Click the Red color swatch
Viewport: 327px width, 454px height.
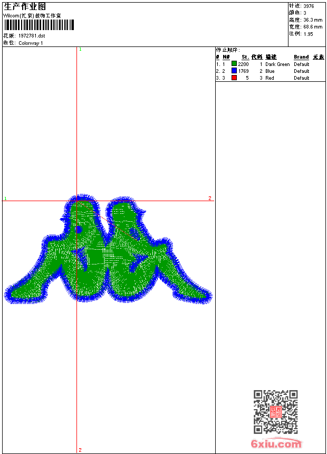(x=234, y=78)
